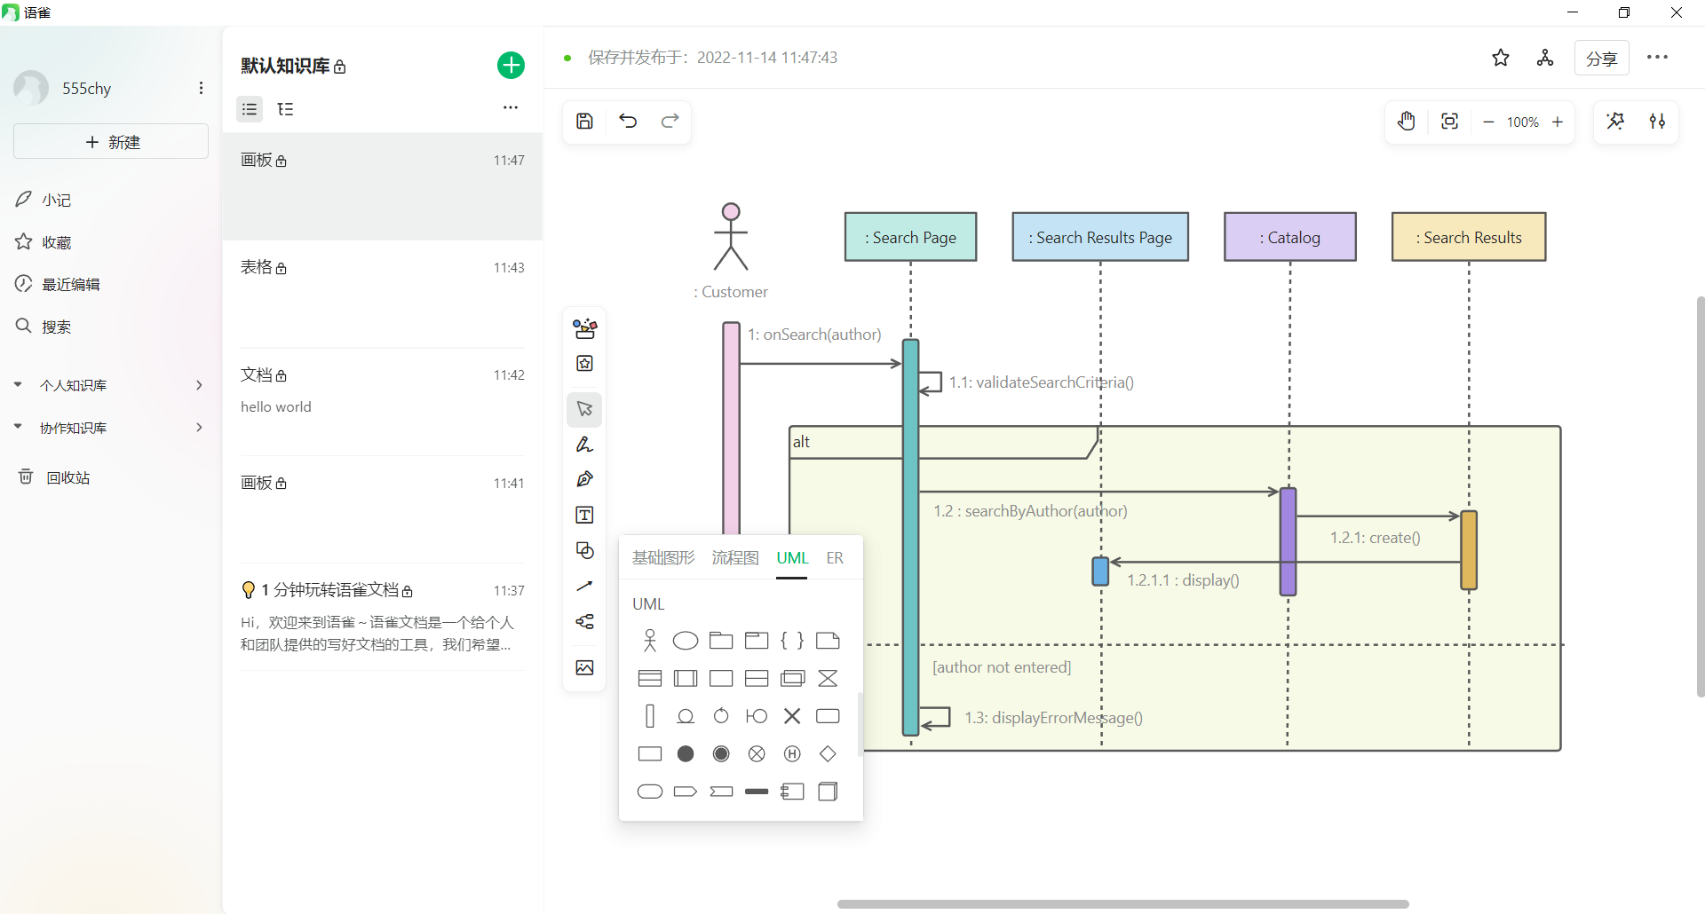Star this document as favorite
This screenshot has width=1705, height=914.
tap(1501, 58)
